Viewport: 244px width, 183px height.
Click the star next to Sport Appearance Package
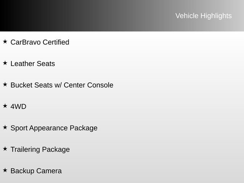[5, 127]
